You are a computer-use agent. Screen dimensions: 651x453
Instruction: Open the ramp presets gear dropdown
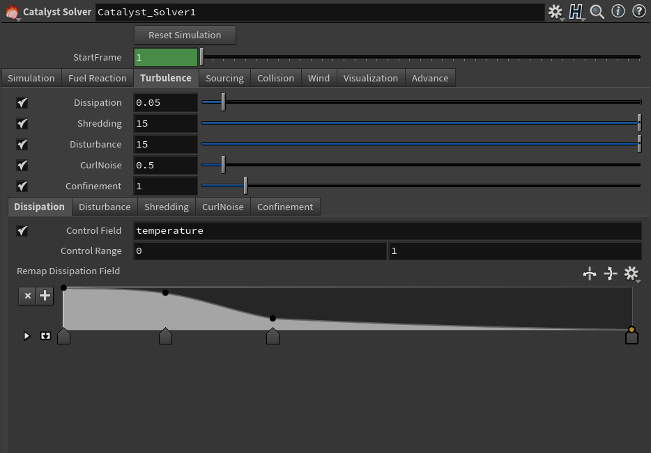coord(631,273)
